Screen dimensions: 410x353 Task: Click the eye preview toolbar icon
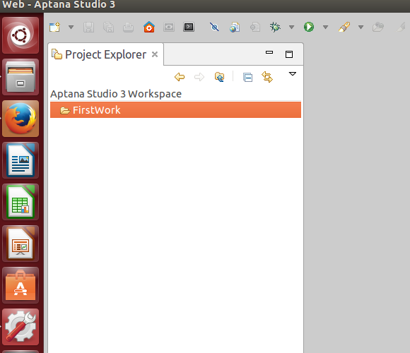click(x=169, y=27)
